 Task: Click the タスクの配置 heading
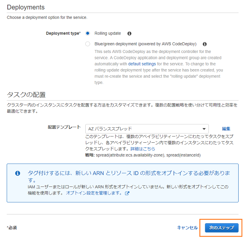tap(26, 95)
